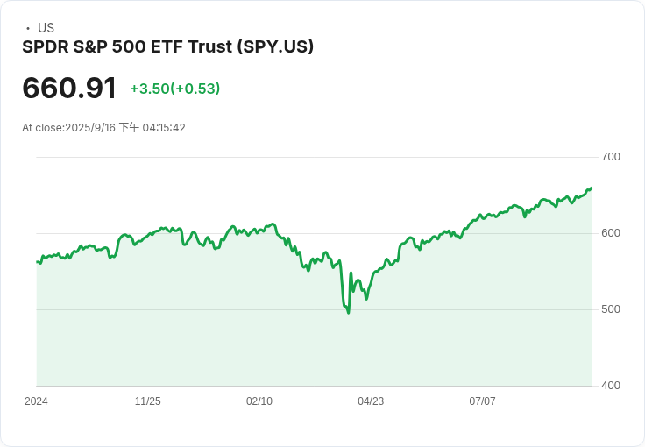Click the bullet dot before US

pos(28,28)
